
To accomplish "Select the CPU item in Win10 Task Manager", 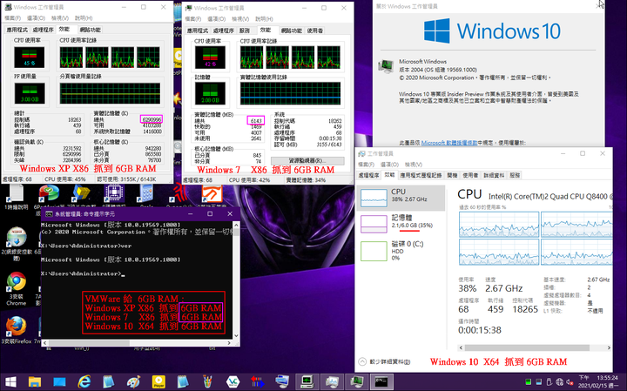I will tap(401, 198).
